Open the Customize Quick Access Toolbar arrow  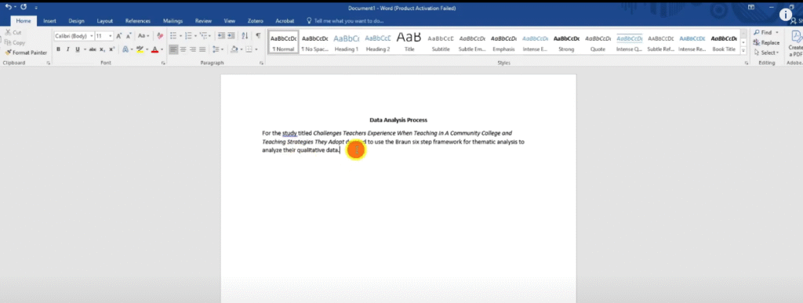pyautogui.click(x=36, y=8)
